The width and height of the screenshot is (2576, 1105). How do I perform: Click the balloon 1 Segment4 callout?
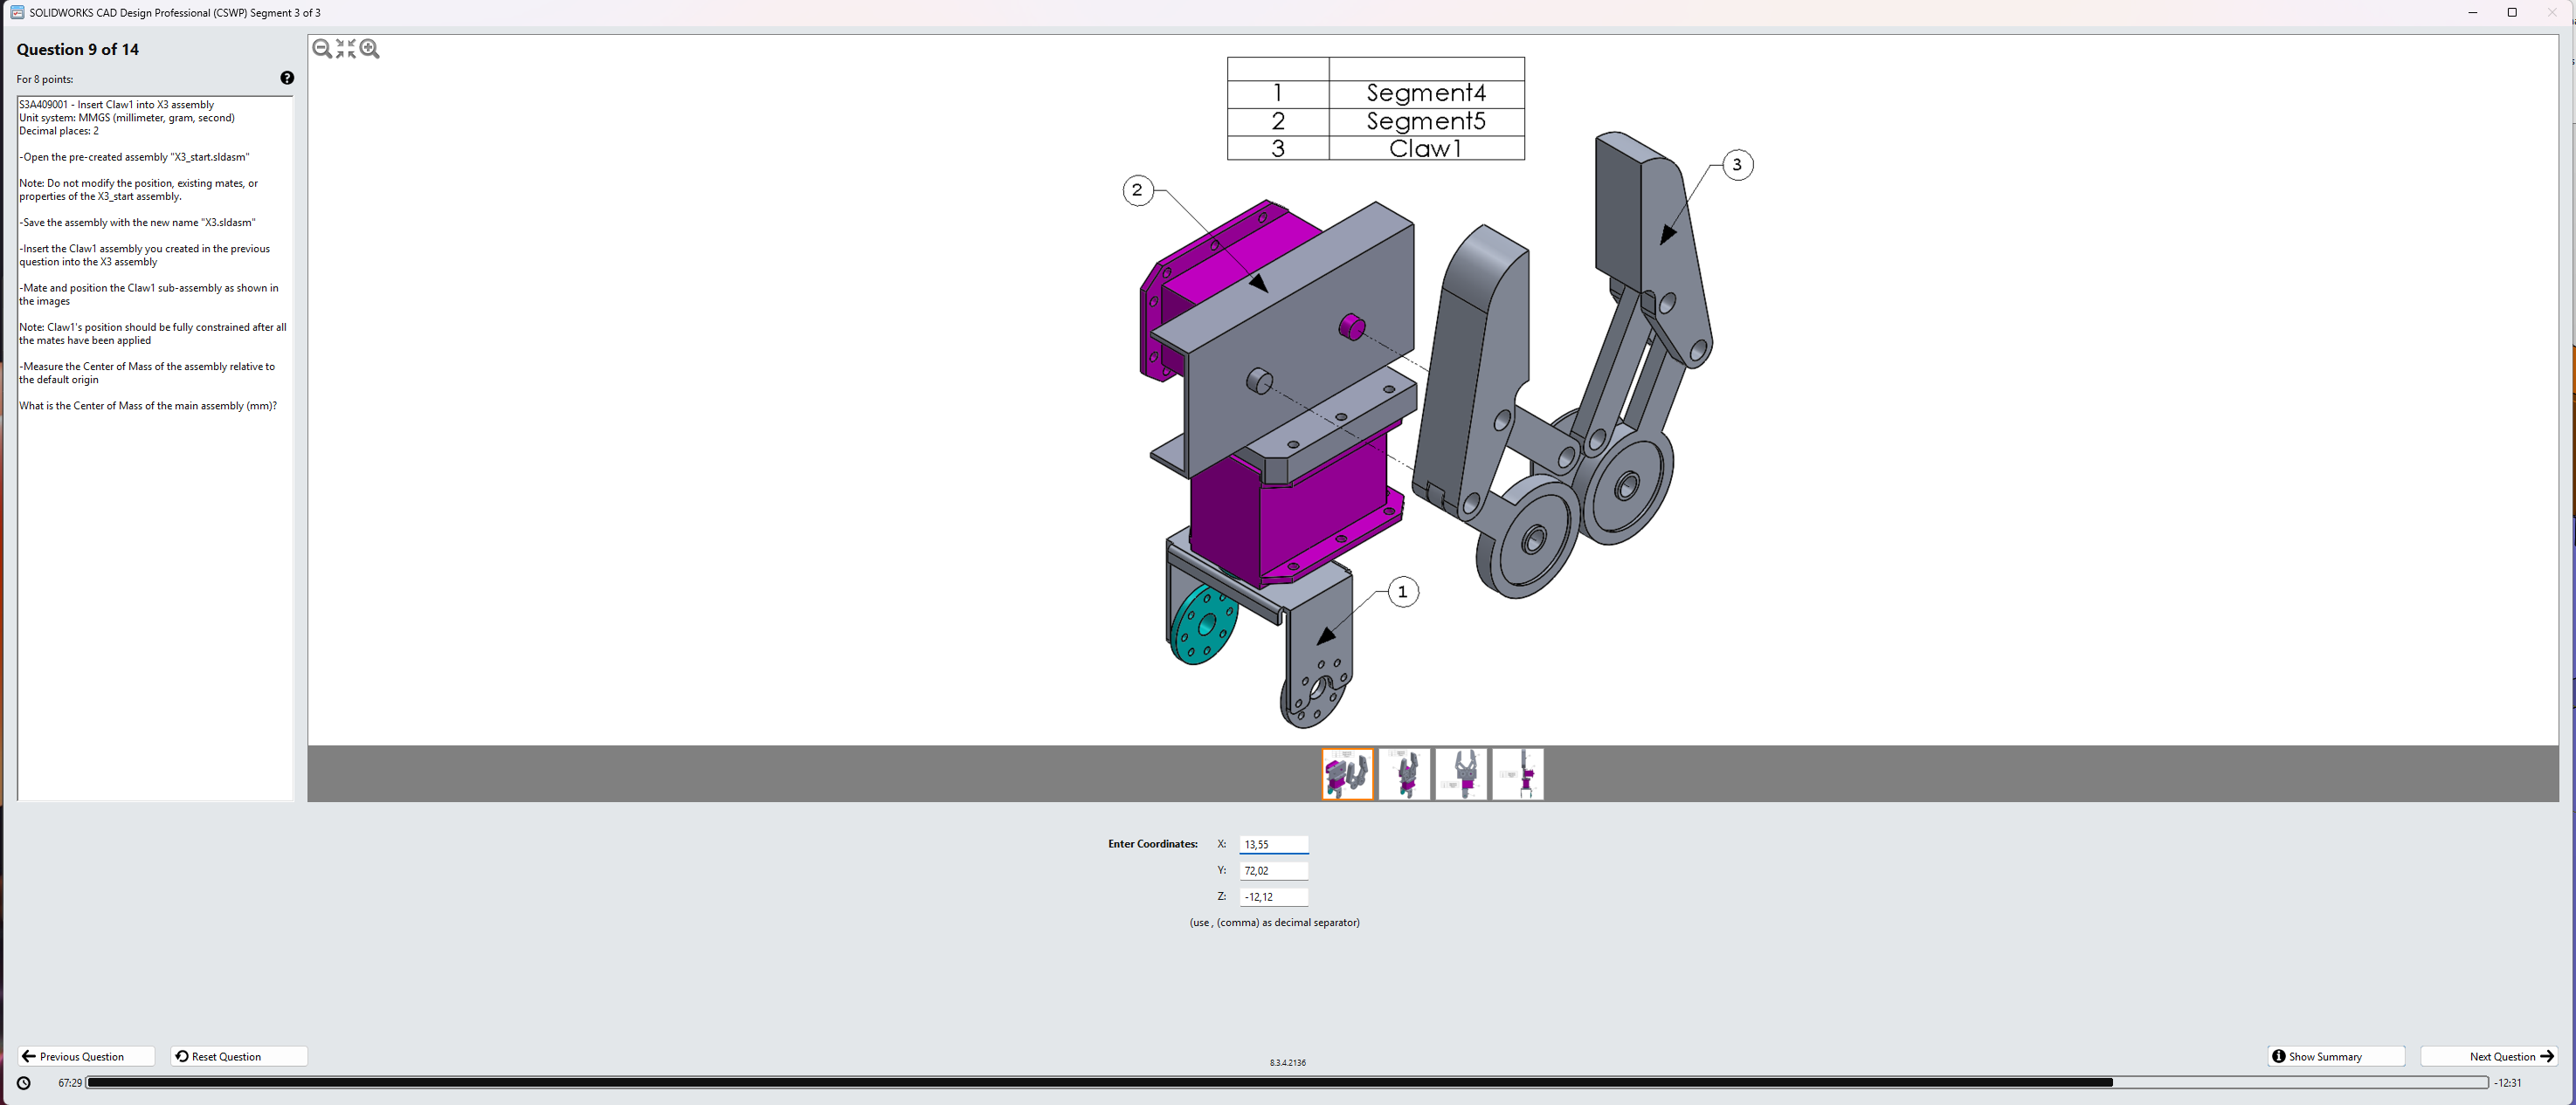(1402, 592)
